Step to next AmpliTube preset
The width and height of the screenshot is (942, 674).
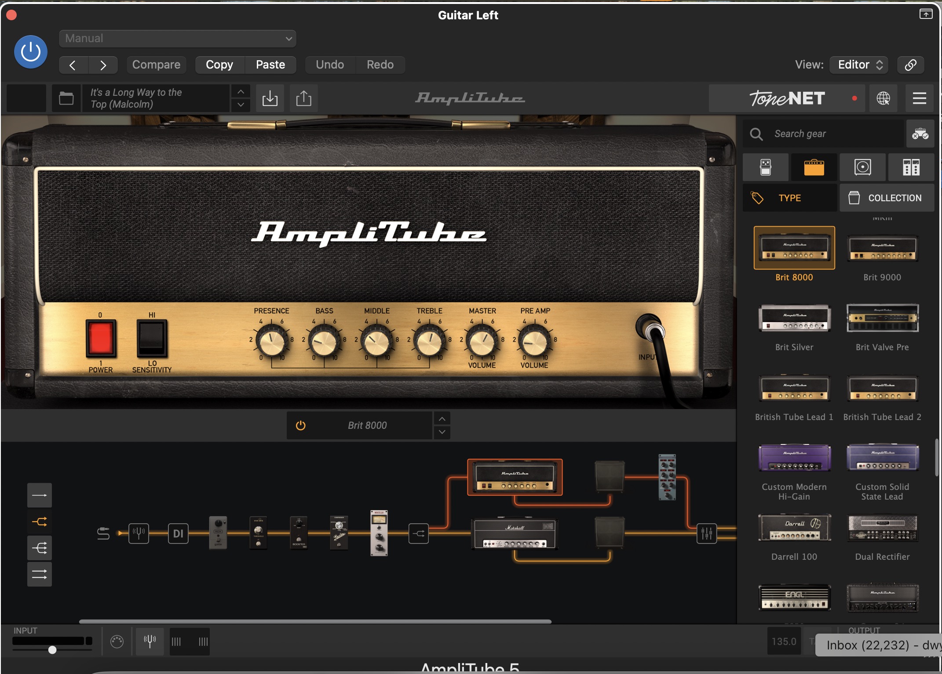click(241, 105)
